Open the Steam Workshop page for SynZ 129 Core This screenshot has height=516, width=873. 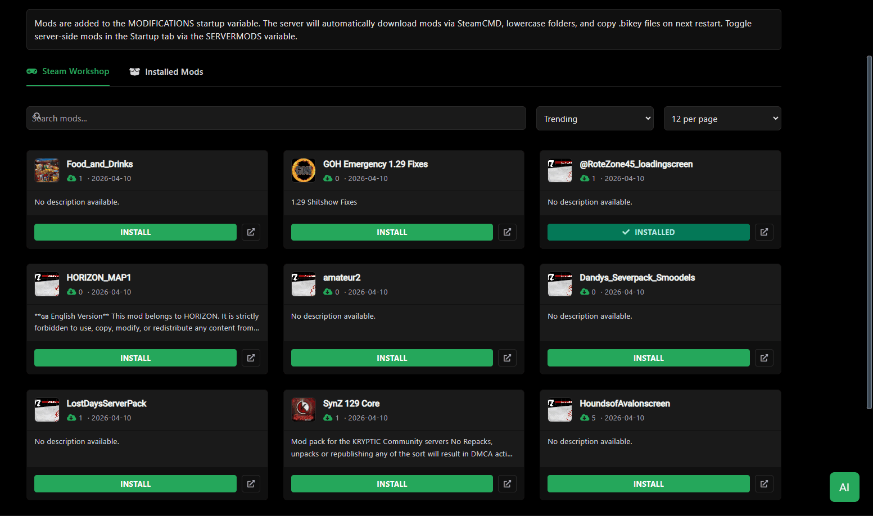click(x=507, y=483)
